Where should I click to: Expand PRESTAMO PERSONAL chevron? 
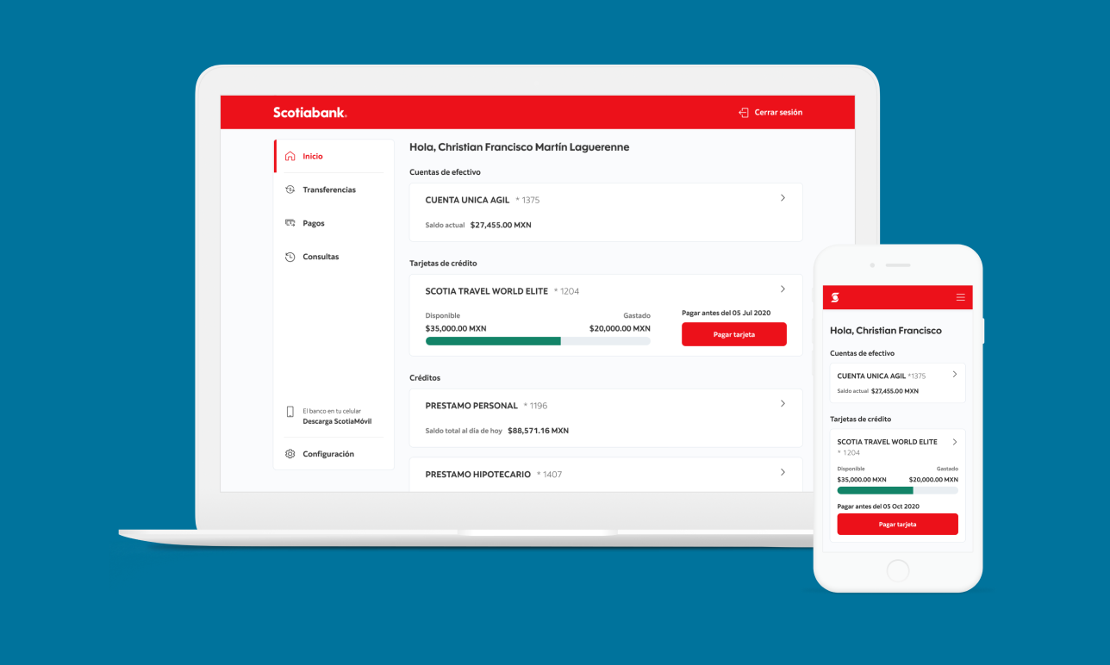pos(783,404)
